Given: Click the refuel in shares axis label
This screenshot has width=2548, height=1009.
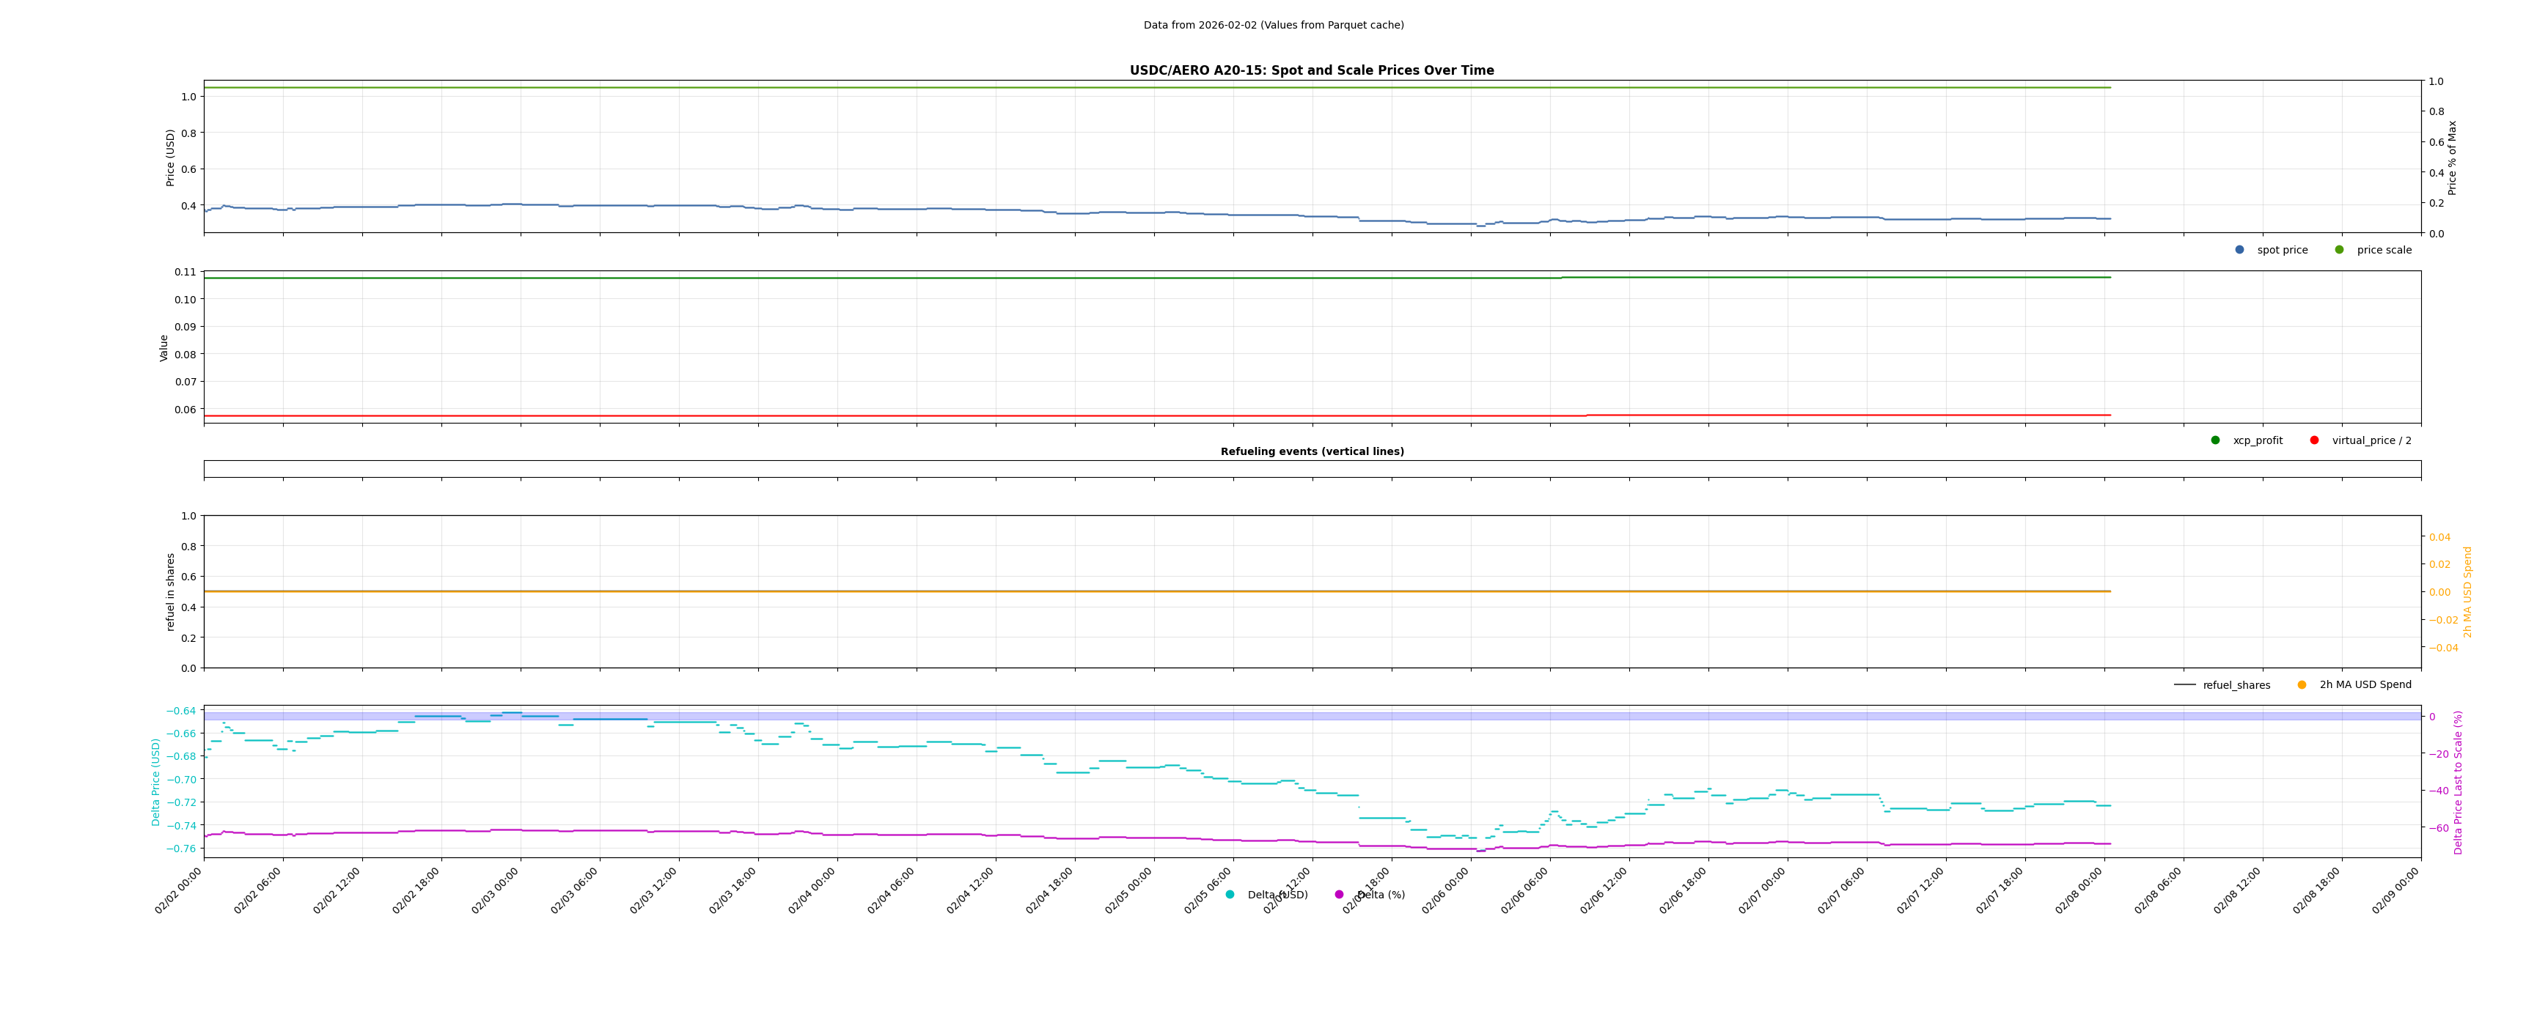Looking at the screenshot, I should [x=170, y=591].
